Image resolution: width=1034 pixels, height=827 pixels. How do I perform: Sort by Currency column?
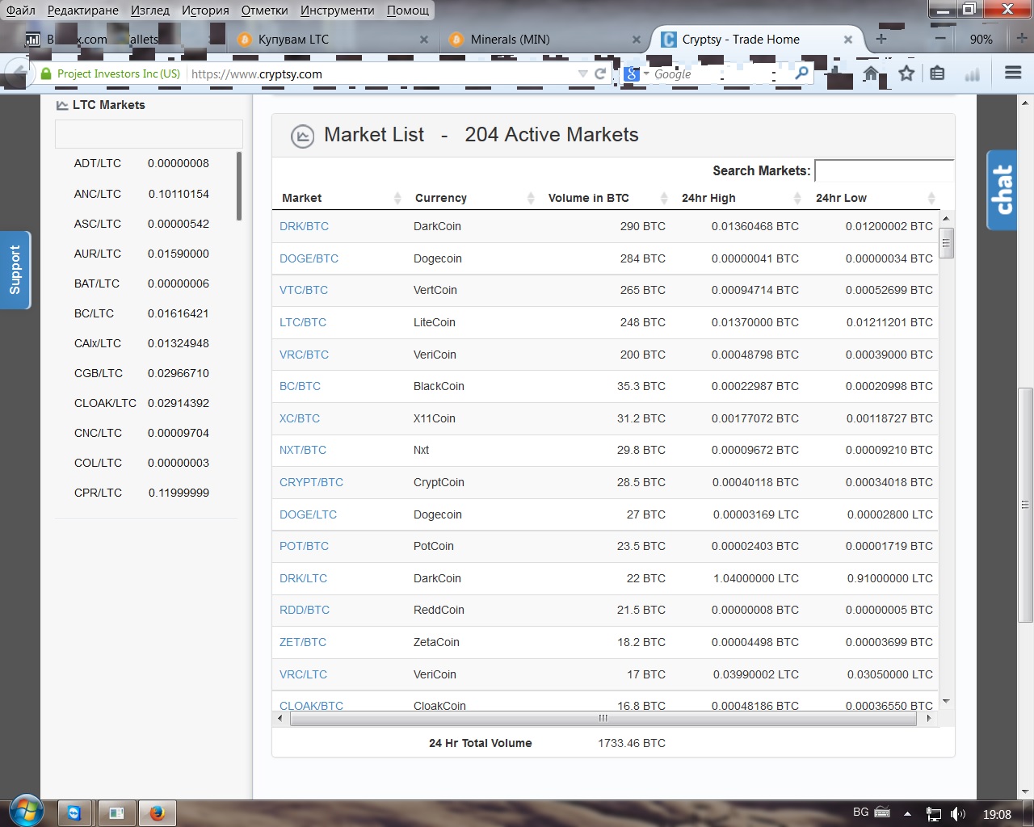(474, 198)
